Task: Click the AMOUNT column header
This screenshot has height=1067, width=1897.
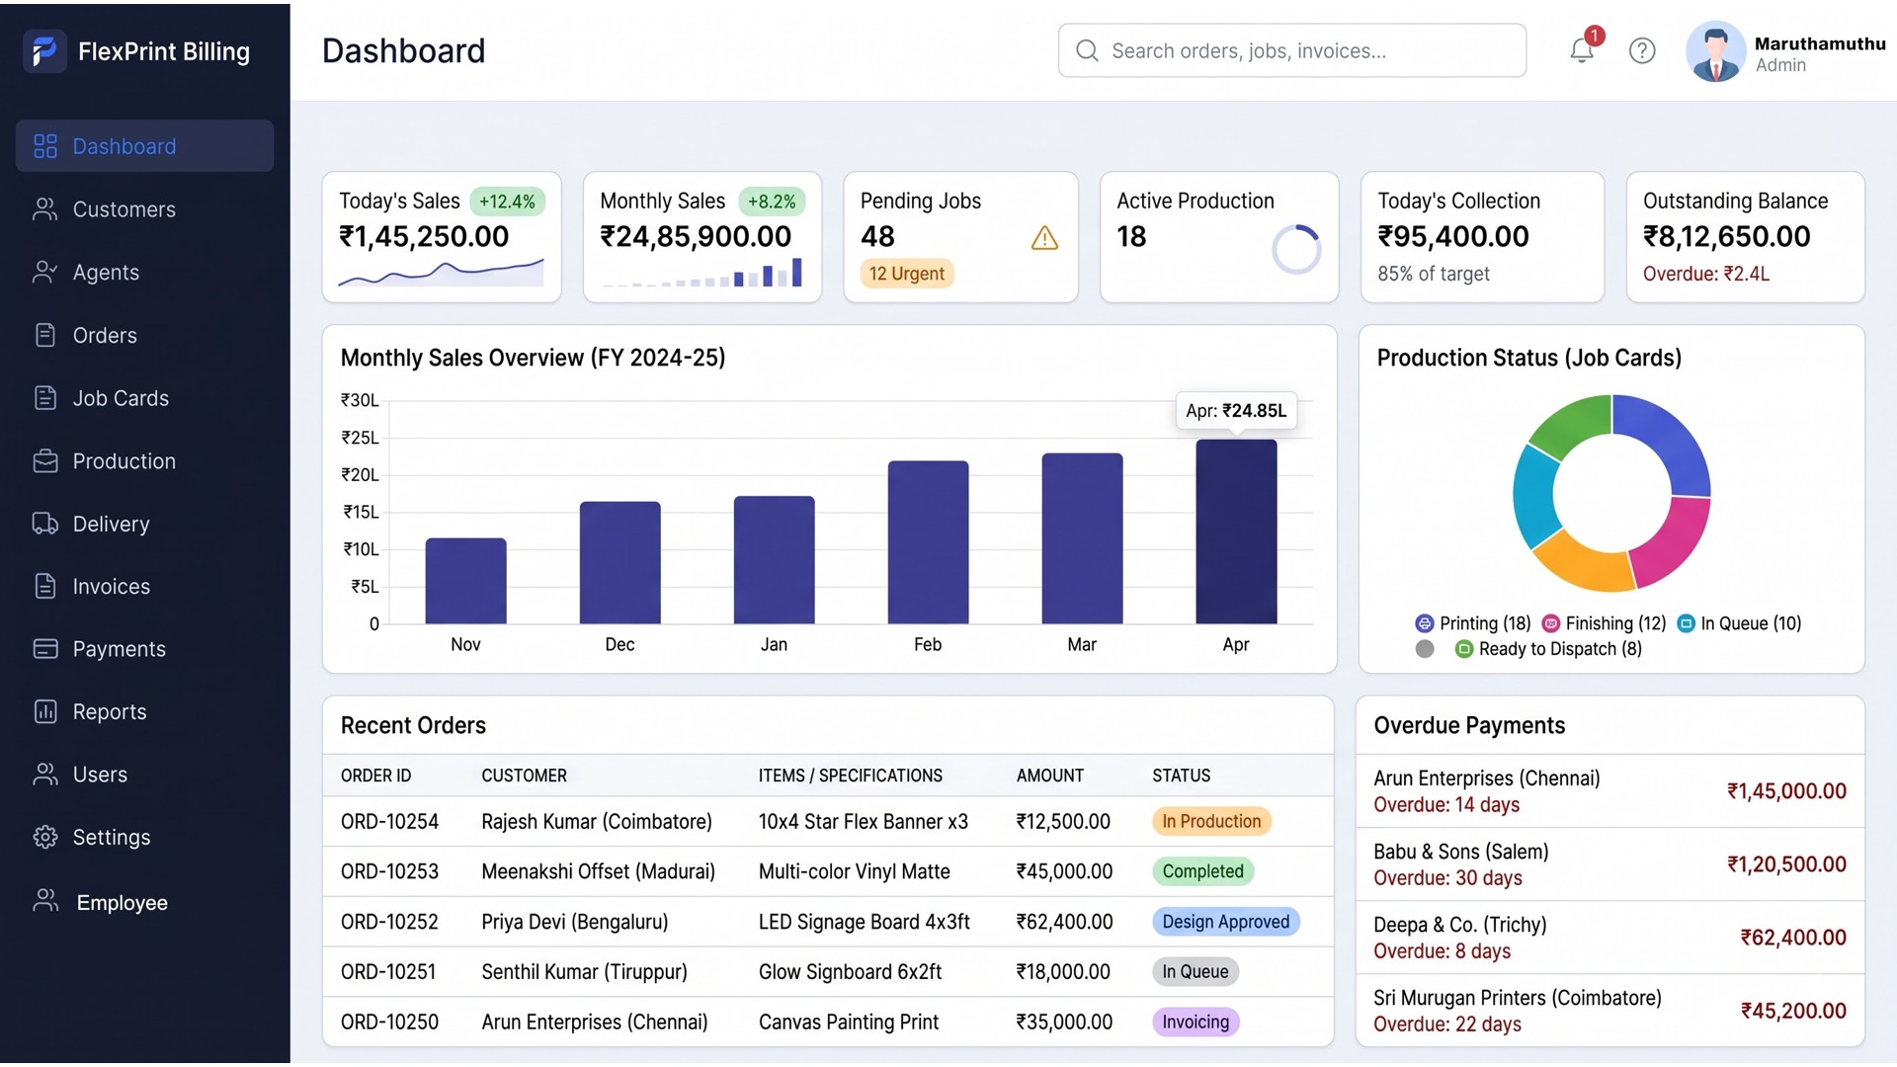Action: 1049,776
